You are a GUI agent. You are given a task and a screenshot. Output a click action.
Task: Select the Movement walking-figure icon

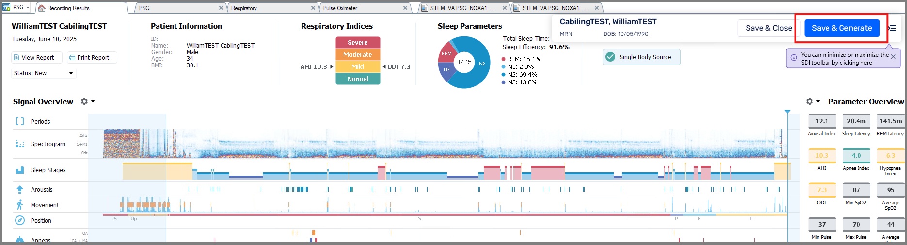pos(20,205)
